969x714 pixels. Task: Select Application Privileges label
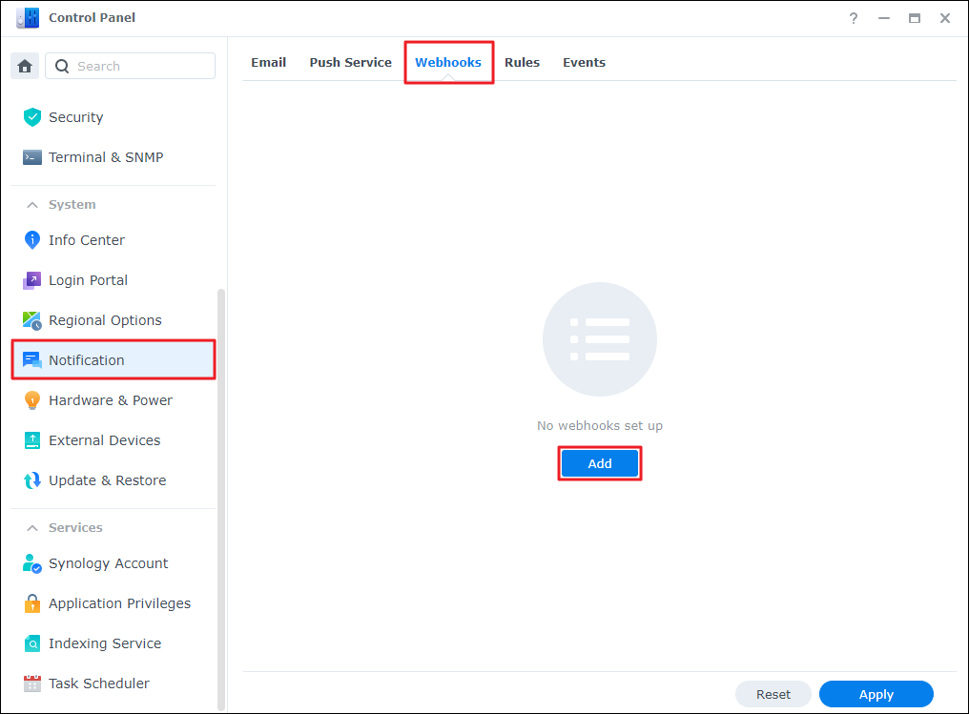[x=120, y=603]
